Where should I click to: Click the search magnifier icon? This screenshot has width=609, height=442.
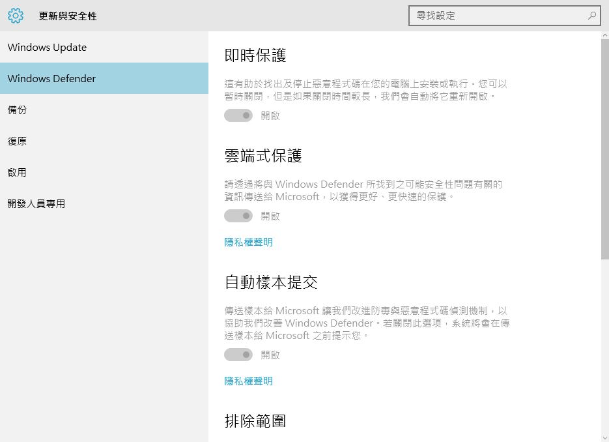[592, 16]
